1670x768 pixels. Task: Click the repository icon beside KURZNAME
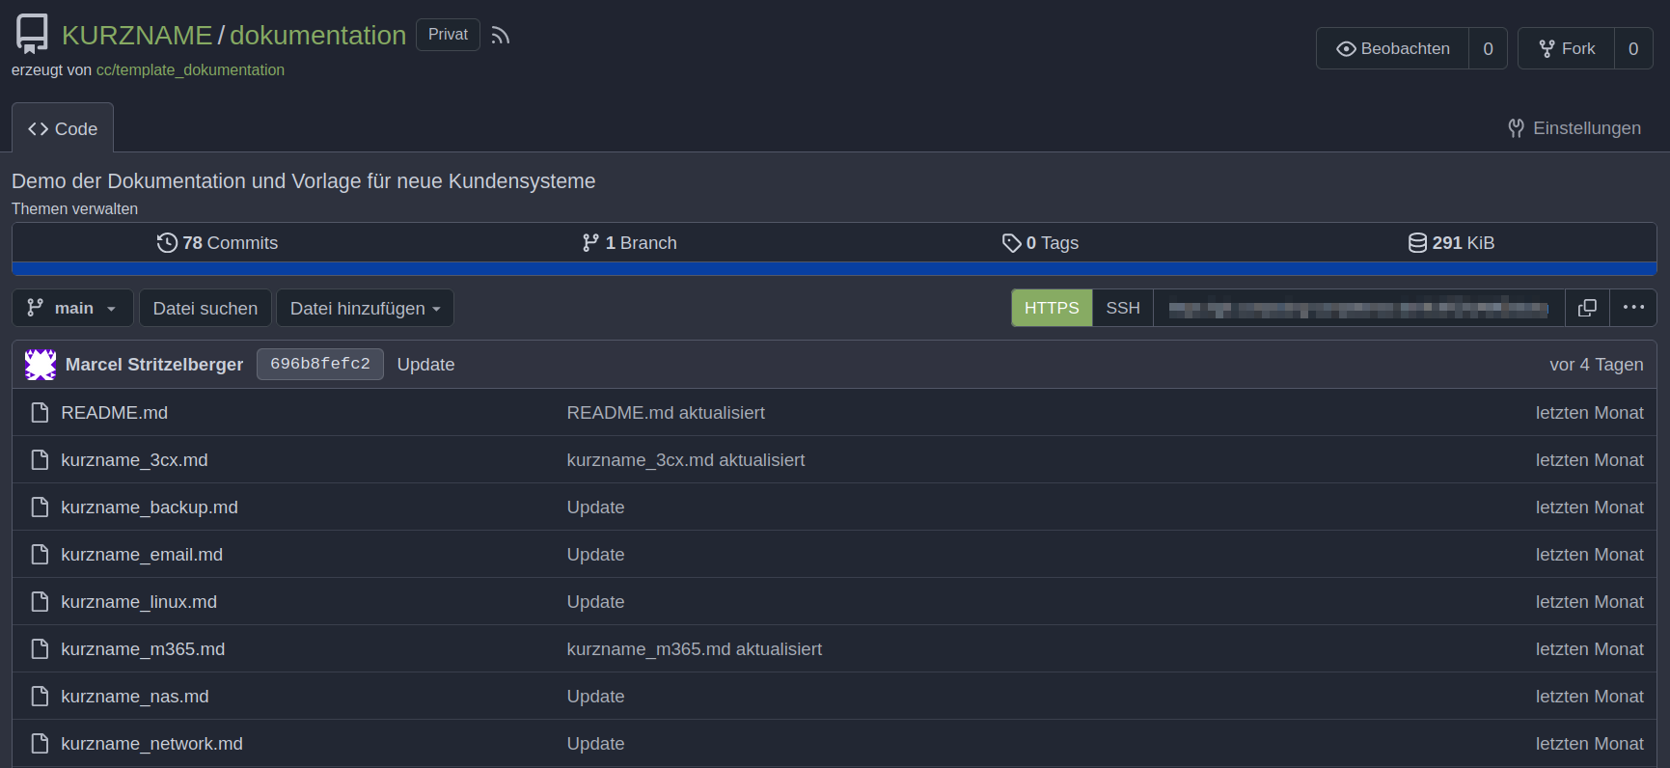[32, 34]
